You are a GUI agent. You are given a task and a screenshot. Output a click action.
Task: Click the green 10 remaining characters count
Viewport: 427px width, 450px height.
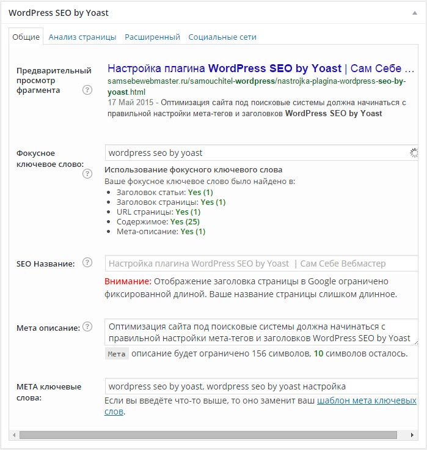pos(318,353)
